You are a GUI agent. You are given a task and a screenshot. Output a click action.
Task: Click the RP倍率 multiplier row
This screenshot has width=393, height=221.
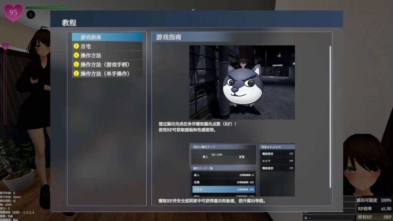click(374, 208)
